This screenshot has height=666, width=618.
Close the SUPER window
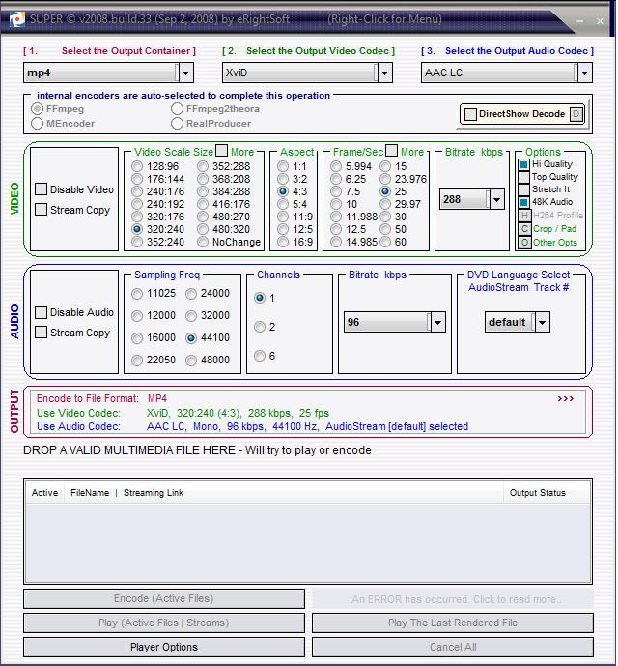[x=600, y=21]
